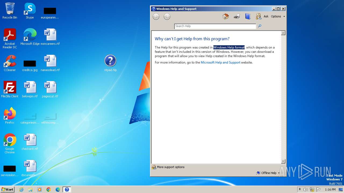Select the ntpad.hlp help file
This screenshot has width=344, height=193.
(110, 63)
